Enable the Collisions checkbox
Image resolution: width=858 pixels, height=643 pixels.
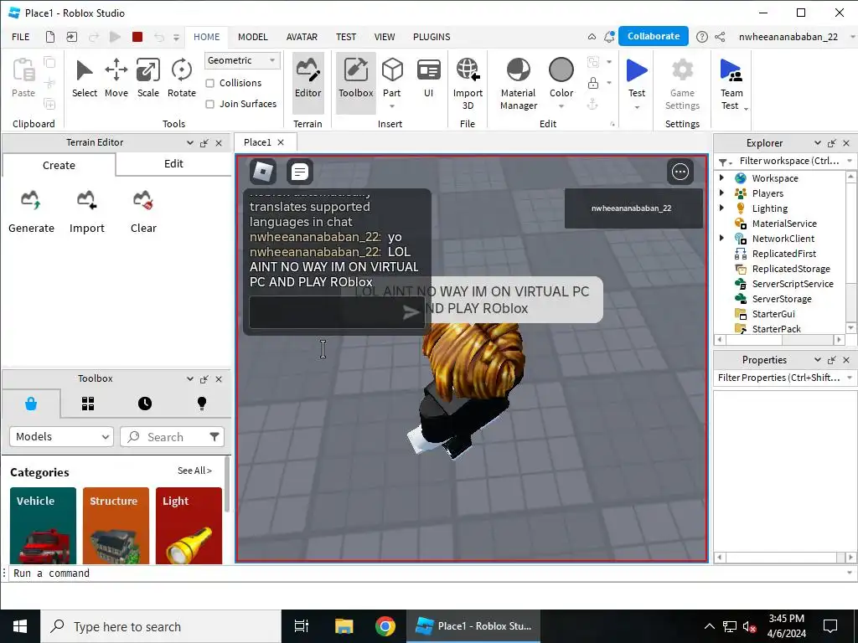tap(209, 83)
